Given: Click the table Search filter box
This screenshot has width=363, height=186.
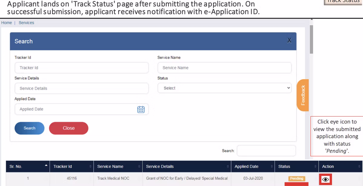Looking at the screenshot, I should [266, 151].
